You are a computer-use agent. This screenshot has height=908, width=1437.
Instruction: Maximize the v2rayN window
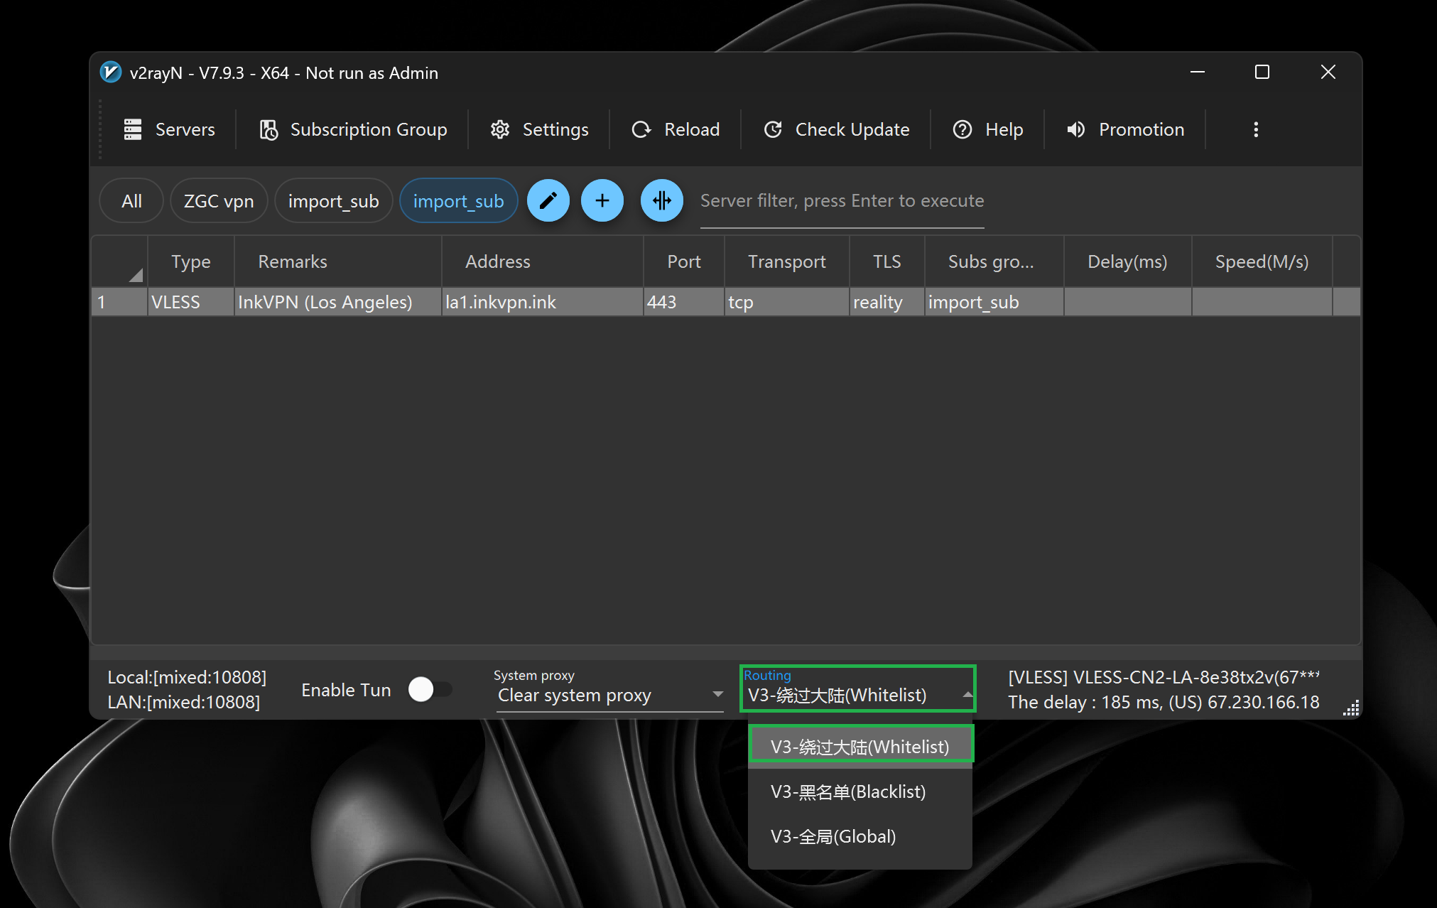click(x=1262, y=72)
